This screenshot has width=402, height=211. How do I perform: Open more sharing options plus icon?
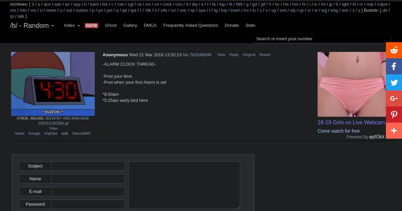(394, 131)
